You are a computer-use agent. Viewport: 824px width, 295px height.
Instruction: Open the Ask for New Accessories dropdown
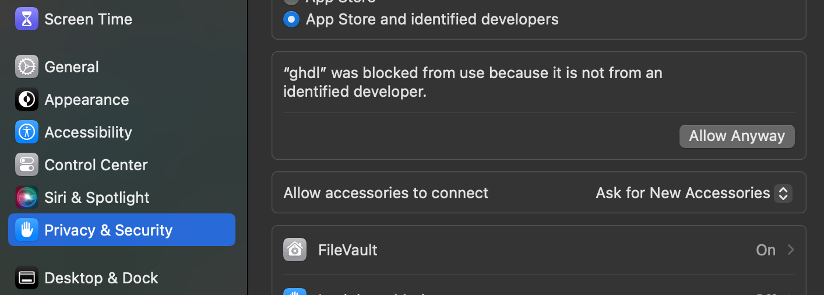(x=693, y=193)
